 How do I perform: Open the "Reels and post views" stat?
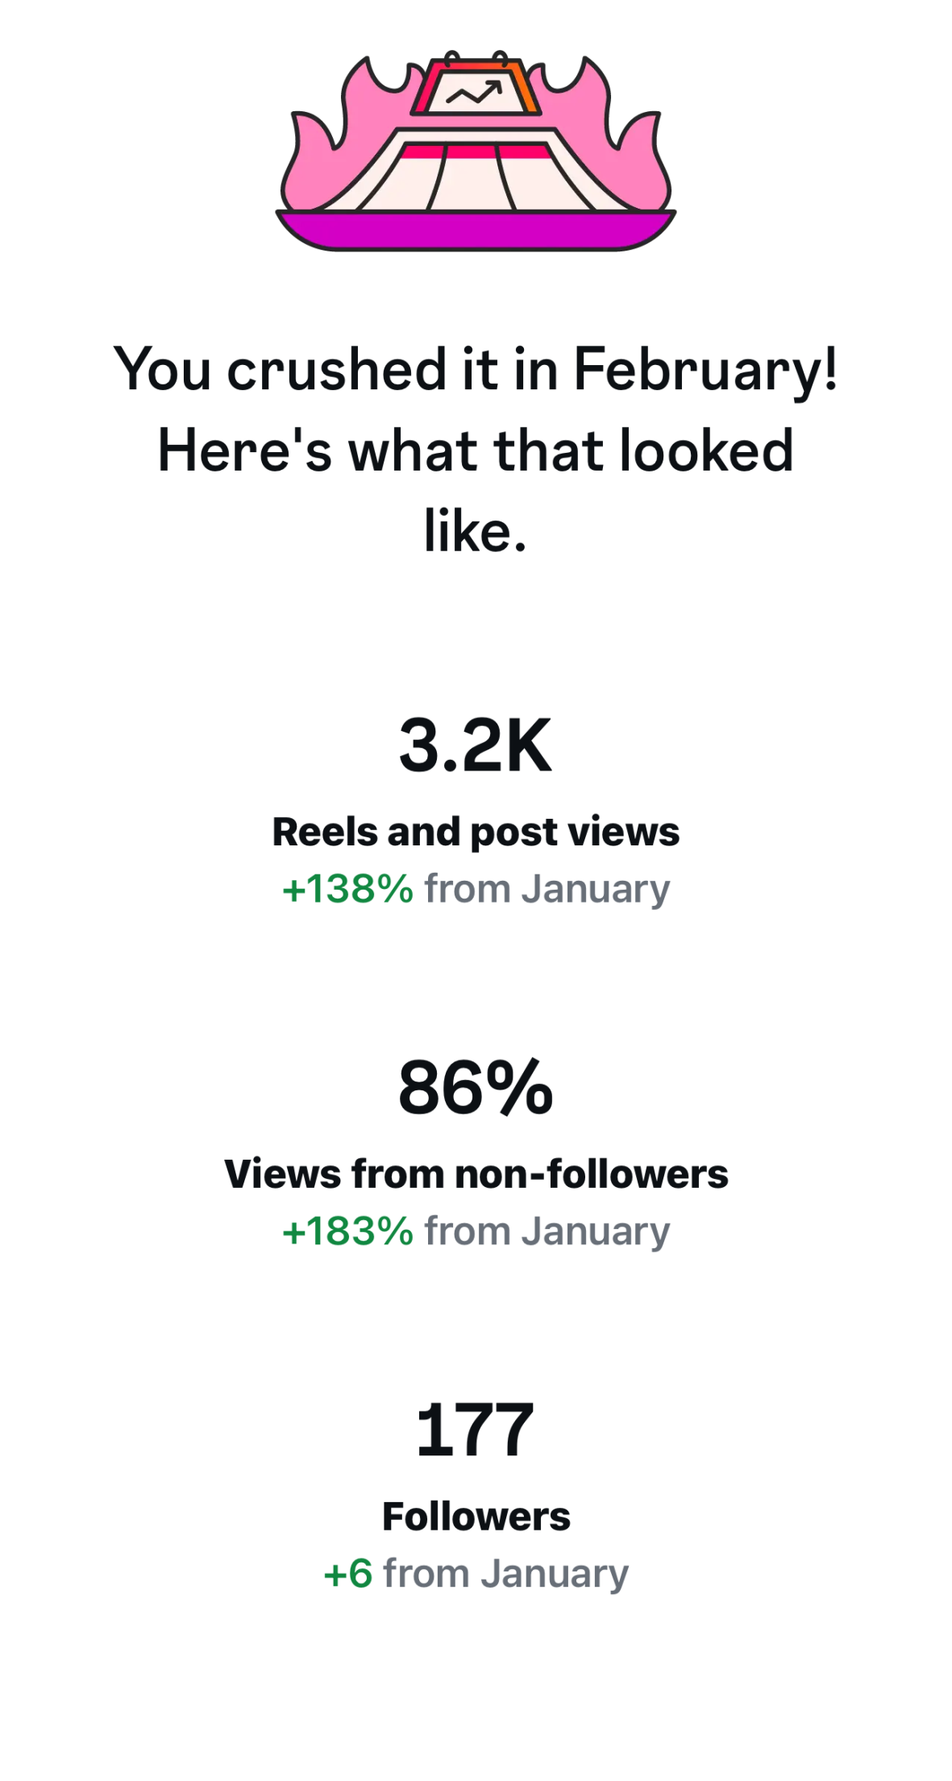[476, 832]
